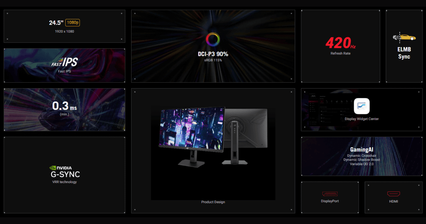Click the Refresh Rate caption
426x224 pixels.
pos(340,54)
